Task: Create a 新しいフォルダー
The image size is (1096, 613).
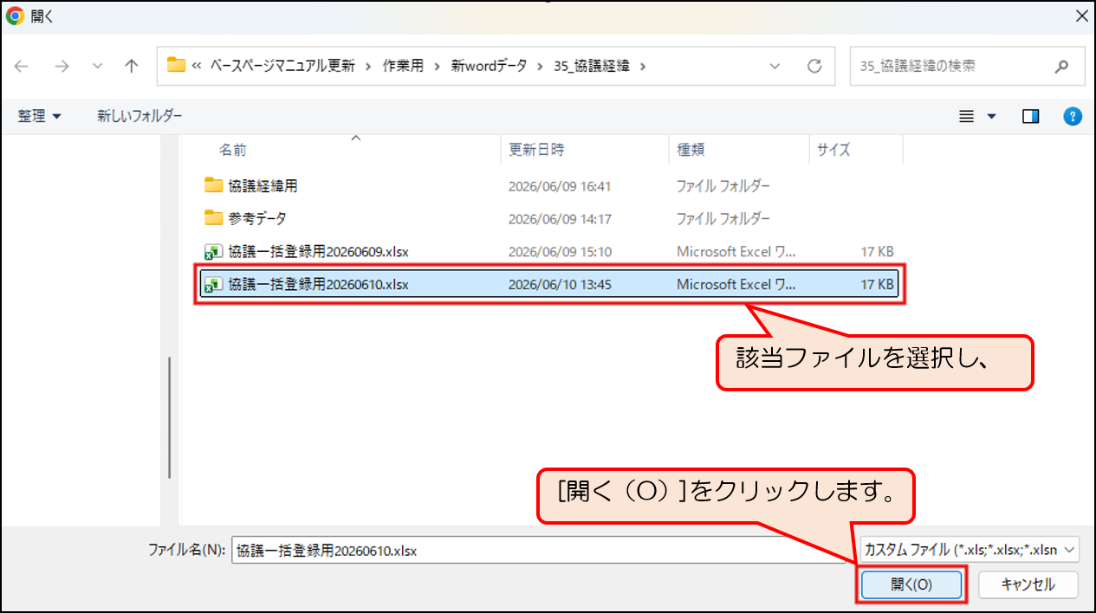Action: (139, 116)
